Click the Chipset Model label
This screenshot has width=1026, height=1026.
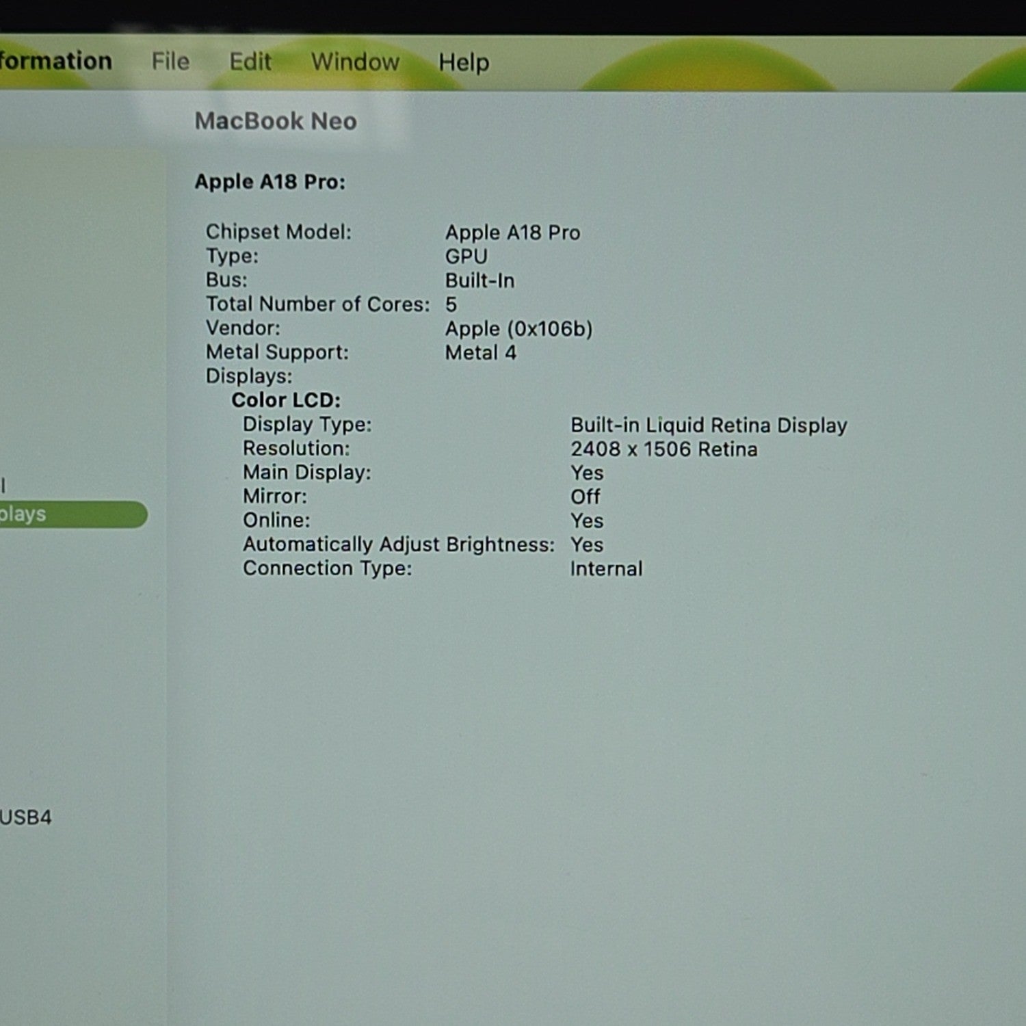(x=278, y=232)
